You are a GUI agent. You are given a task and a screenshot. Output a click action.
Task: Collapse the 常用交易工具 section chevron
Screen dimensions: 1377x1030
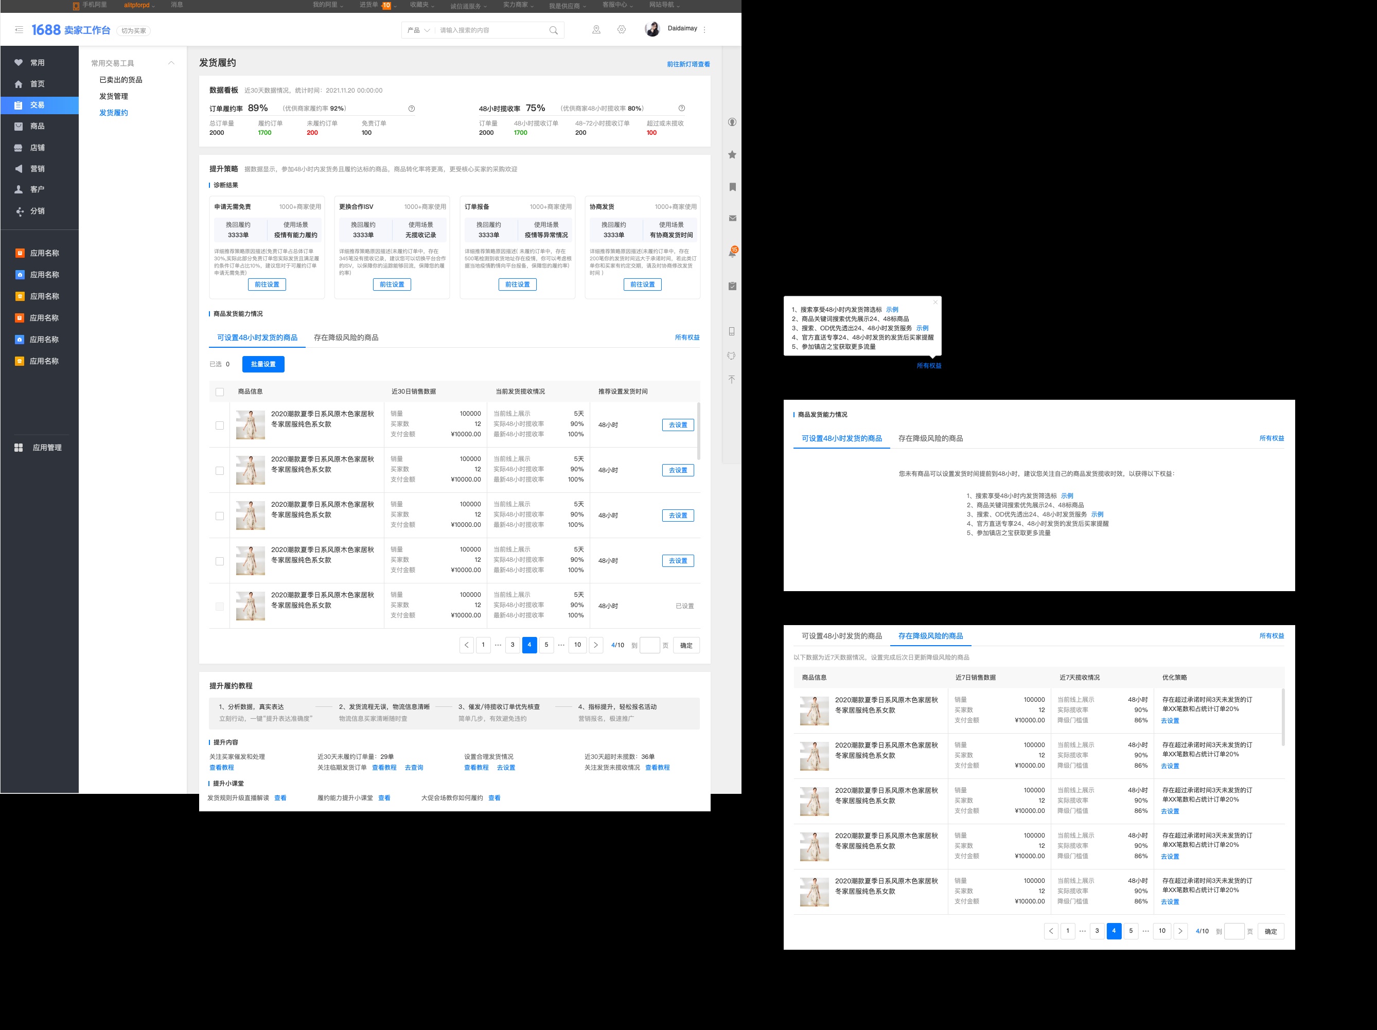pos(171,63)
